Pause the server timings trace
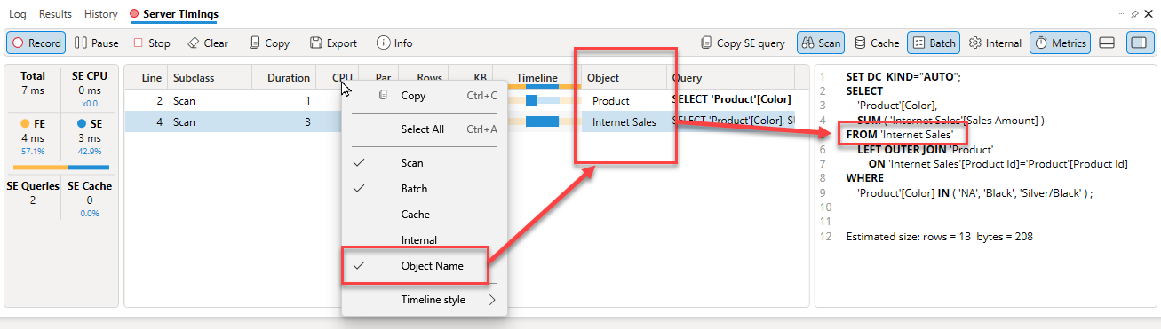1161x329 pixels. tap(96, 43)
